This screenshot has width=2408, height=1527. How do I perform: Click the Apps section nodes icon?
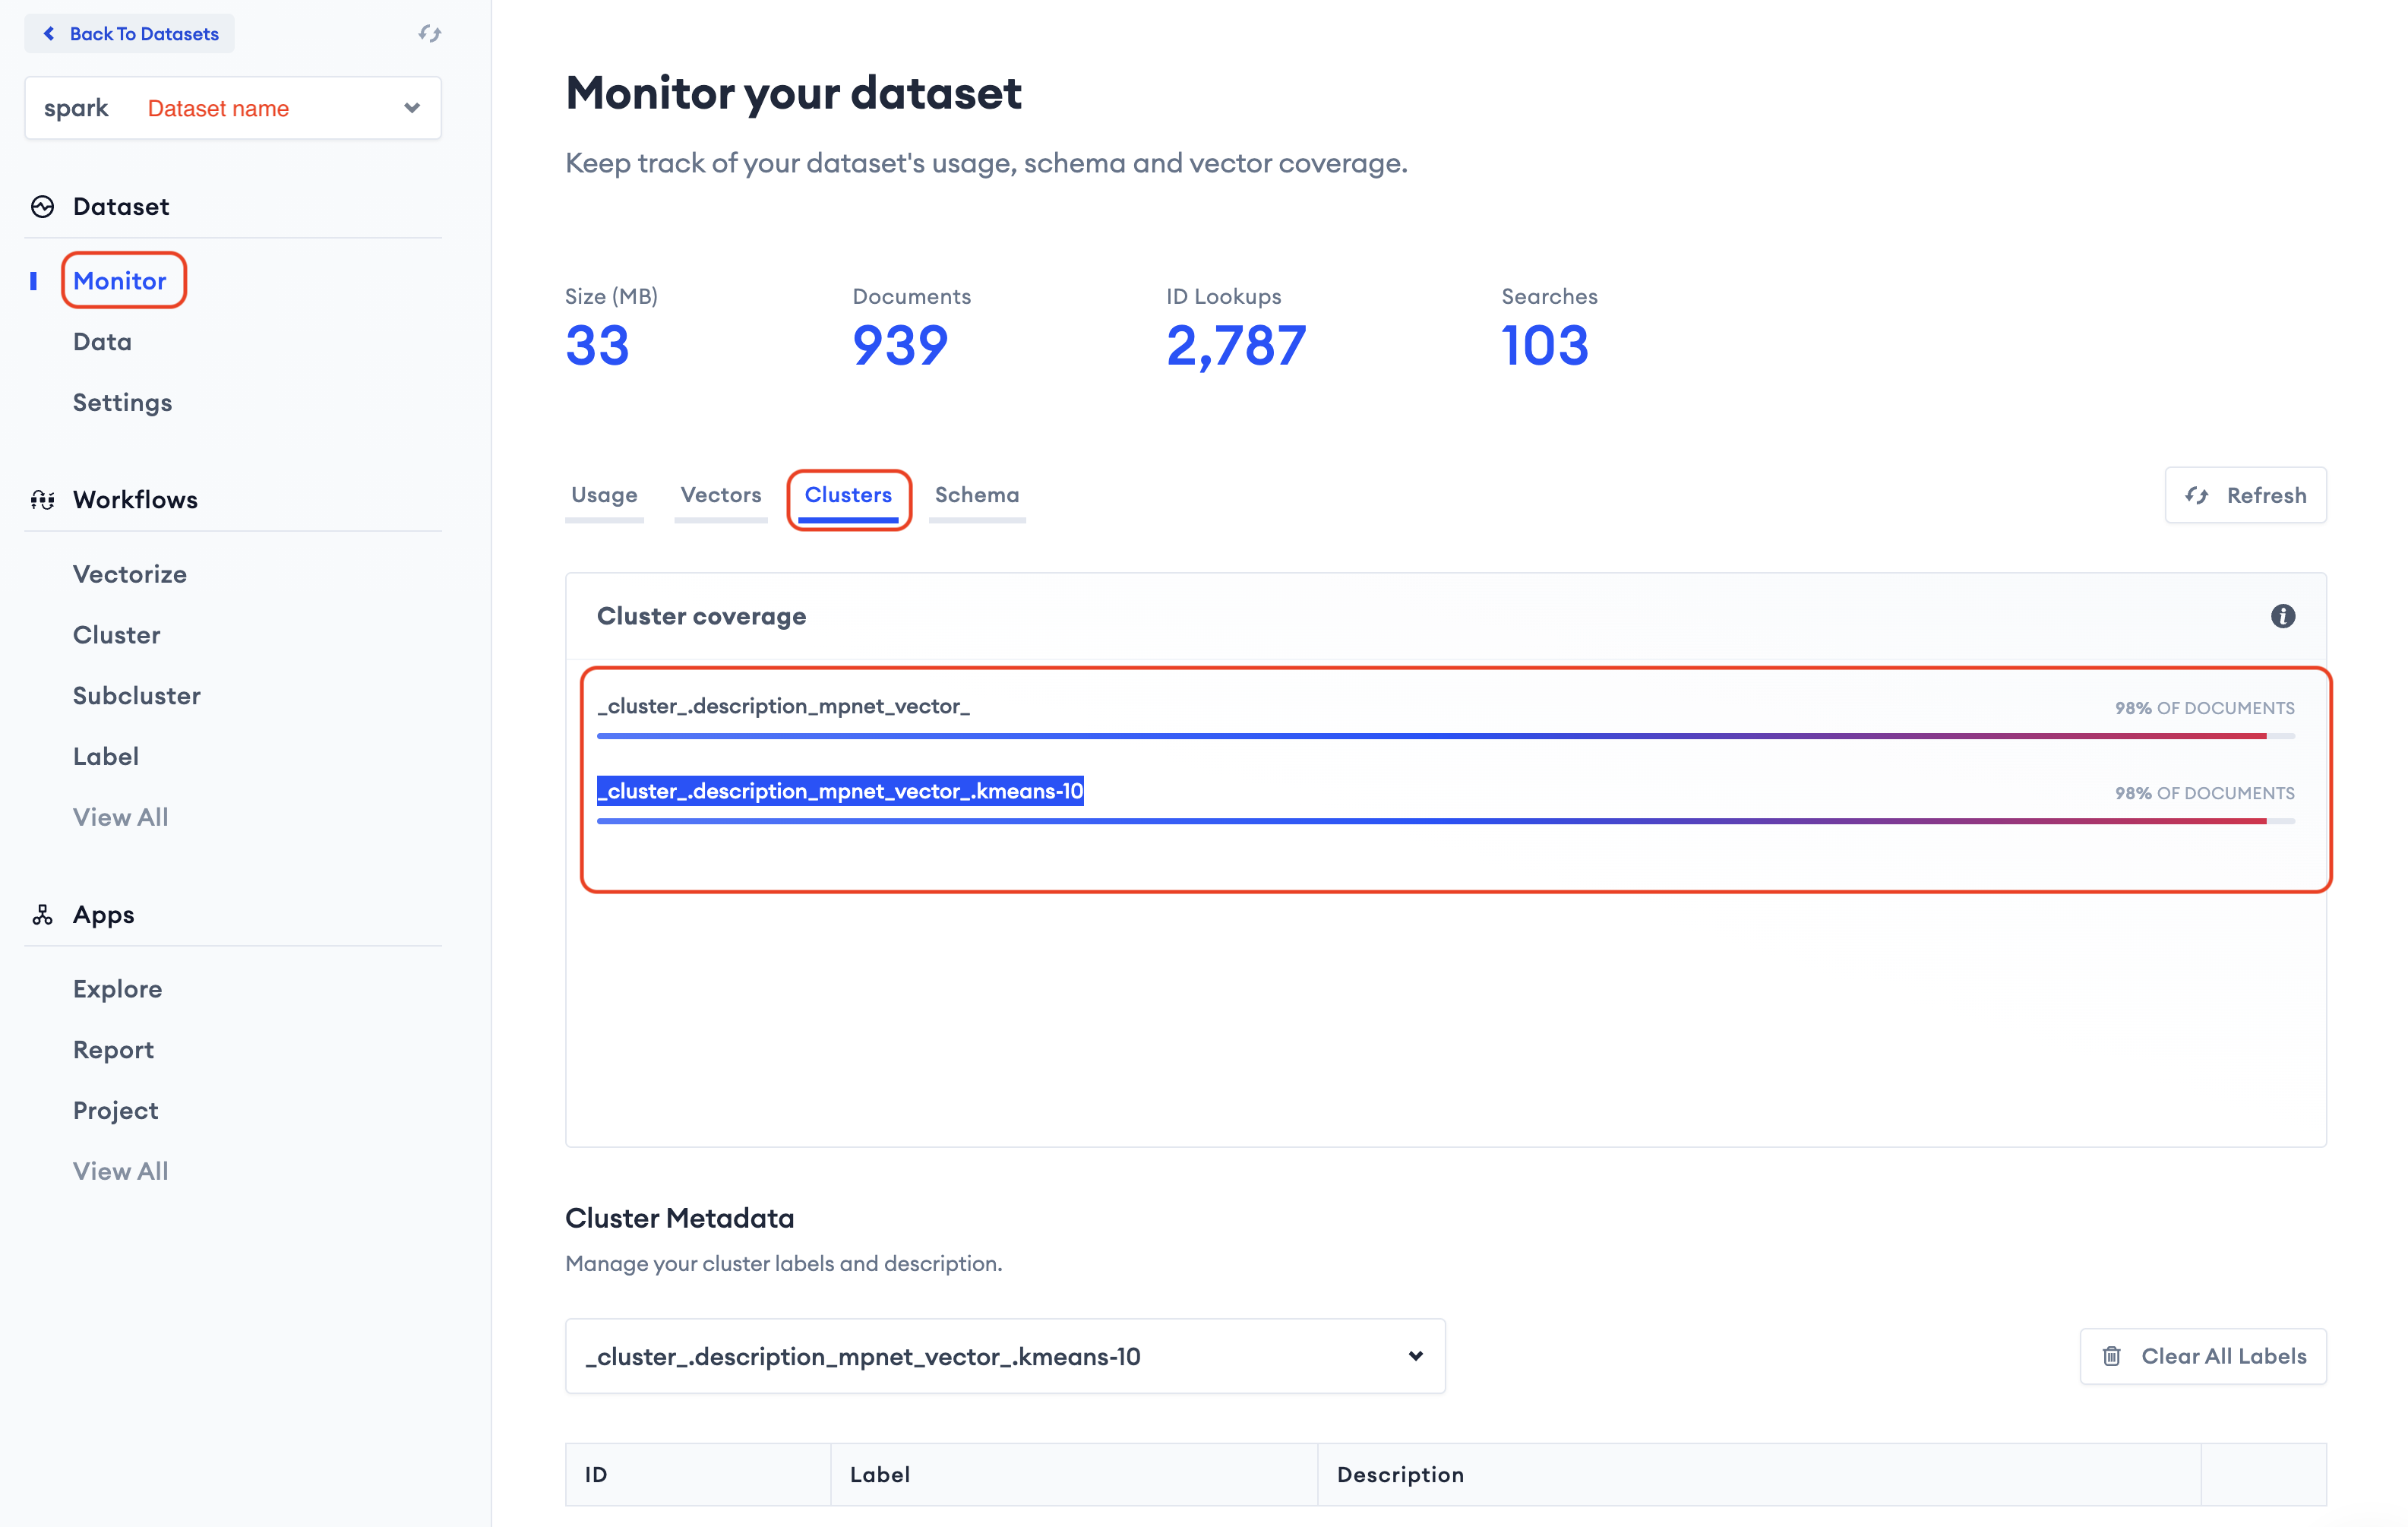[x=42, y=915]
